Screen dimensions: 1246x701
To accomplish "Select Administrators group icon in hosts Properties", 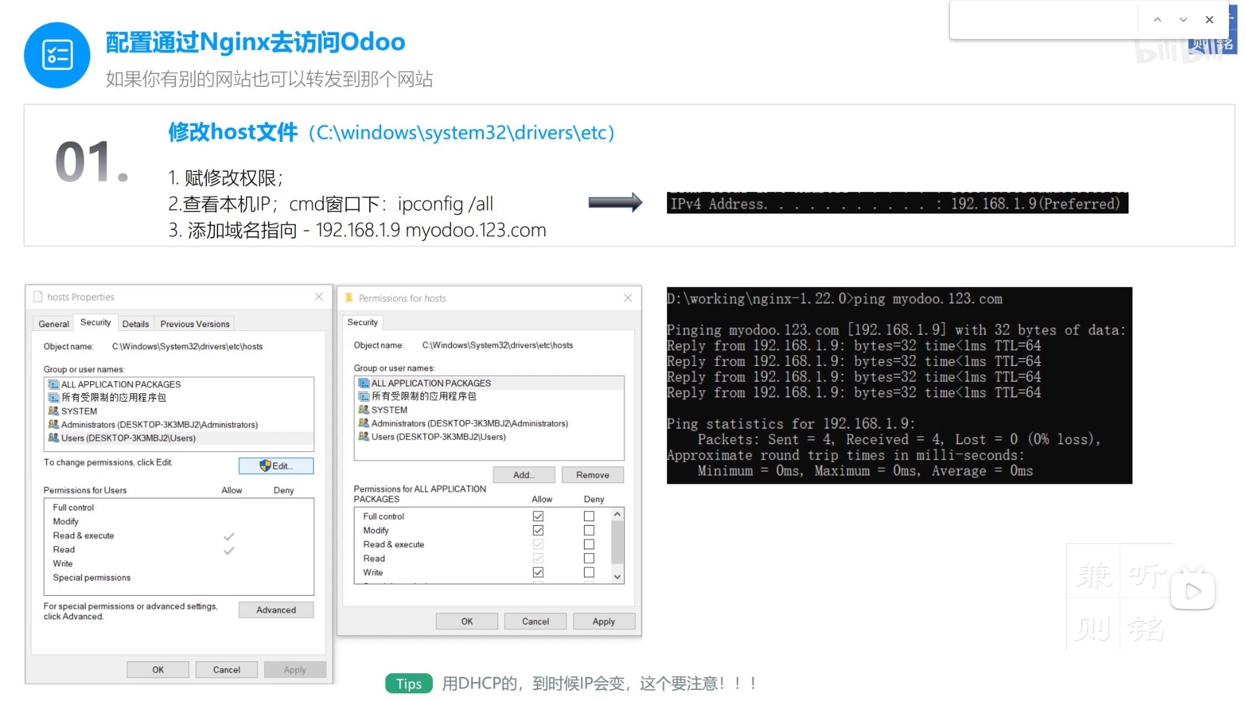I will pyautogui.click(x=54, y=424).
